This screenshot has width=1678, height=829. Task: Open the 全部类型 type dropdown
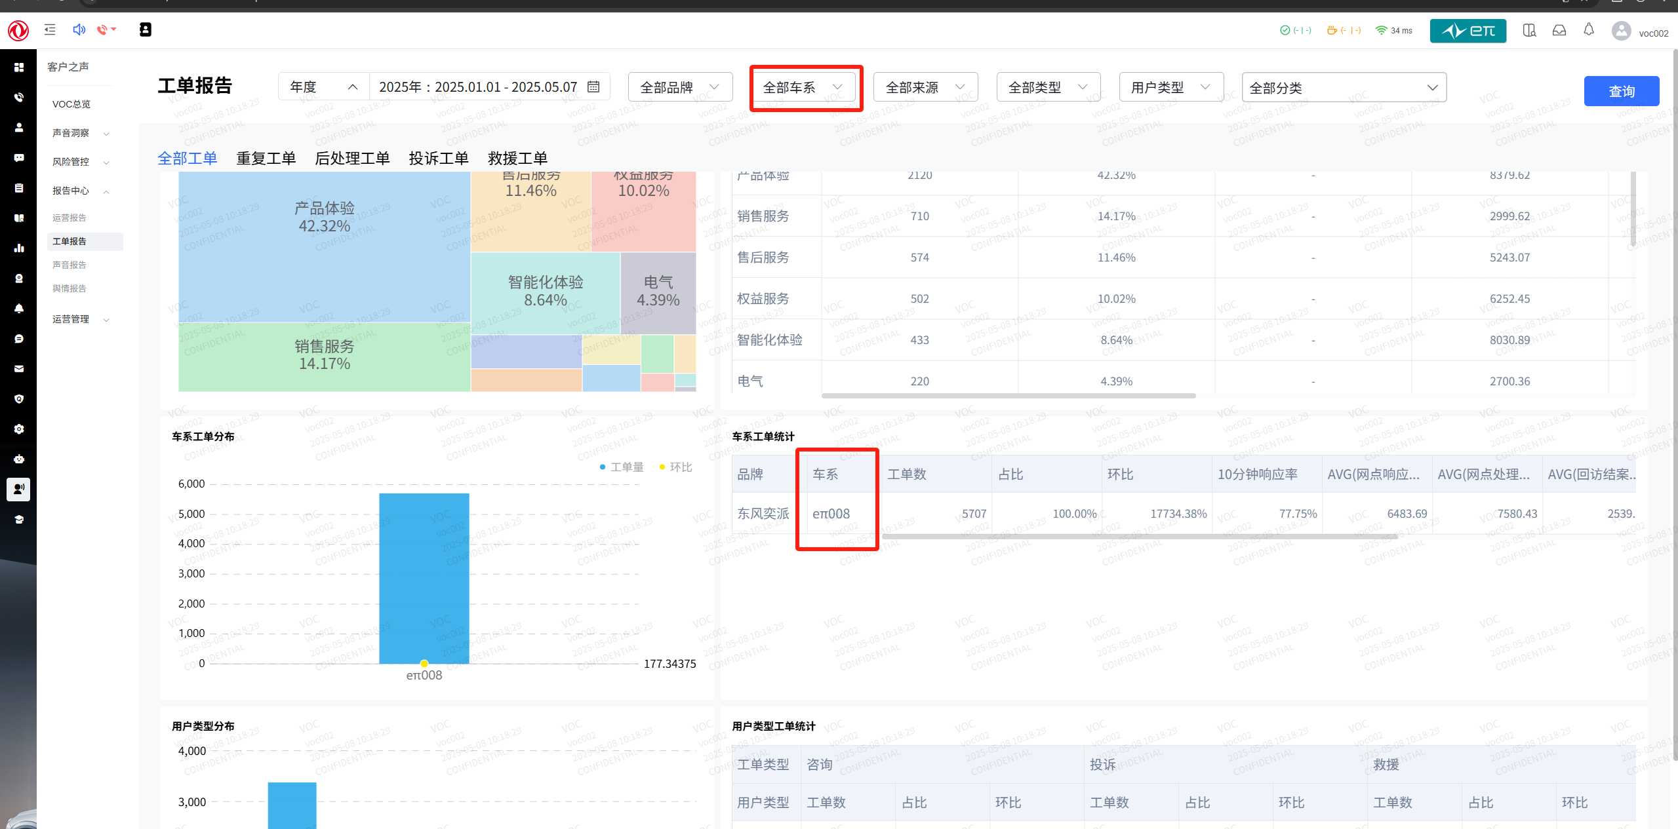click(x=1048, y=87)
